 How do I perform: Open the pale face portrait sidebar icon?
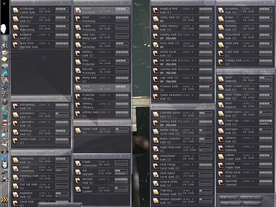pos(5,164)
